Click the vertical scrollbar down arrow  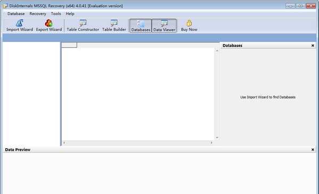(x=217, y=138)
